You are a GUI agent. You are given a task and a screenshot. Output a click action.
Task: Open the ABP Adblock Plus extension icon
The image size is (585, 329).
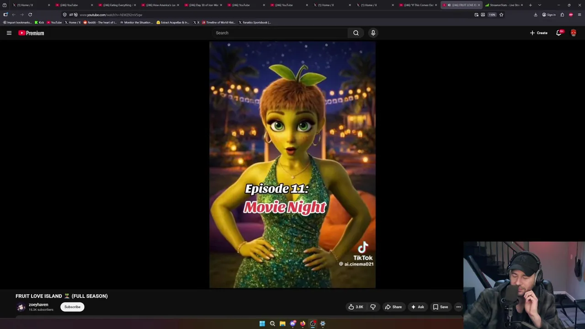(x=571, y=15)
